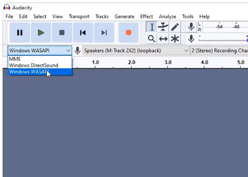
Task: Begin recording with the red Record button
Action: click(128, 33)
